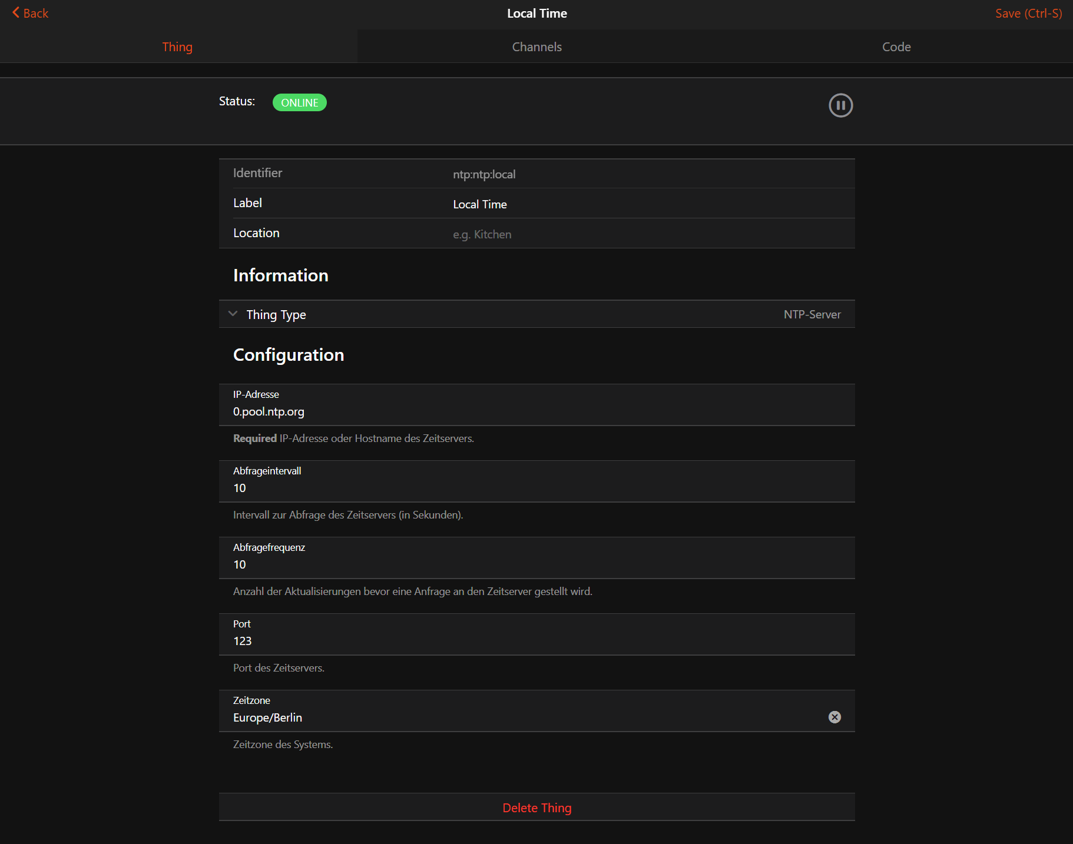The width and height of the screenshot is (1073, 844).
Task: Click the ONLINE status badge
Action: pyautogui.click(x=299, y=102)
